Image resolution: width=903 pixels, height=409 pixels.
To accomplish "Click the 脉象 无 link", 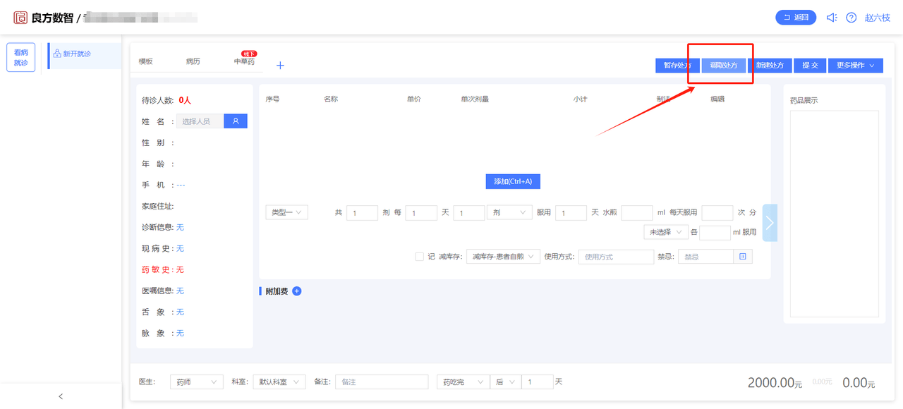I will (x=180, y=334).
